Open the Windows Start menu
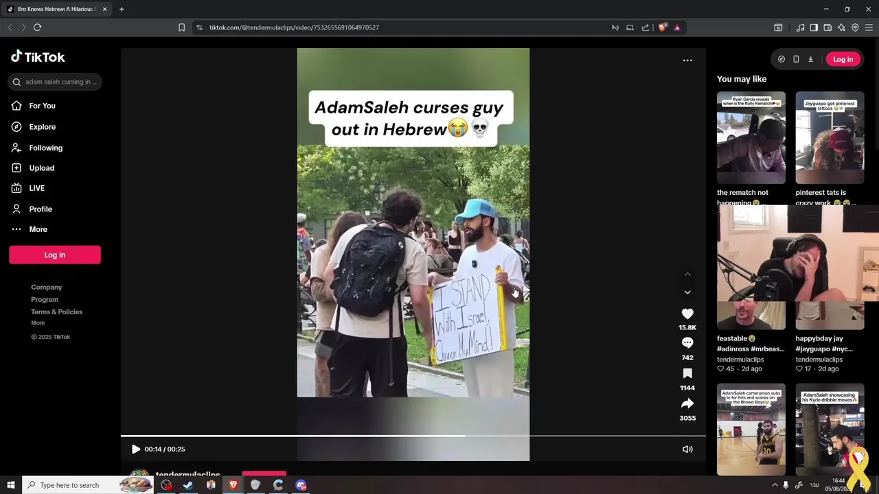This screenshot has height=494, width=879. [x=10, y=485]
